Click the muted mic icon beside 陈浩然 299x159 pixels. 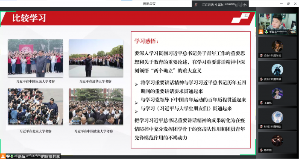pos(261,150)
